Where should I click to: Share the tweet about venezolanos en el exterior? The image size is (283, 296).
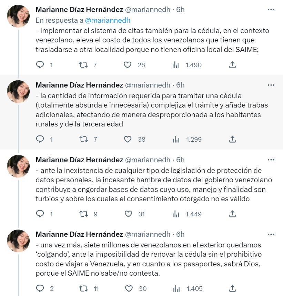pyautogui.click(x=232, y=288)
